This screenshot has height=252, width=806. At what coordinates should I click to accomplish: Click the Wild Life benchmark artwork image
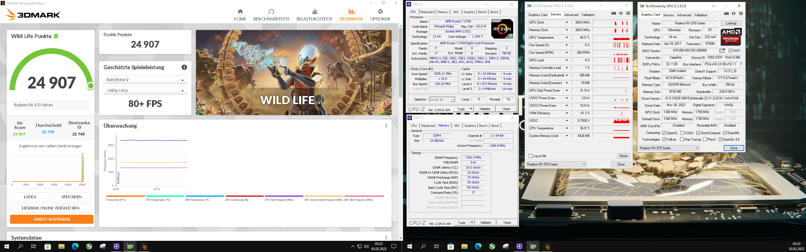click(294, 72)
